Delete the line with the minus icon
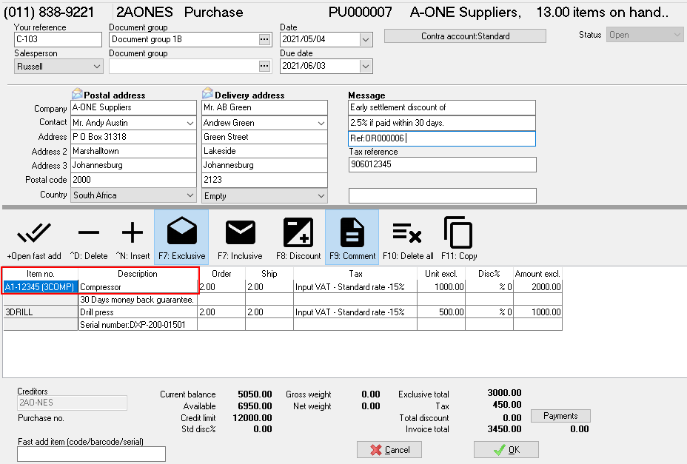 [89, 234]
